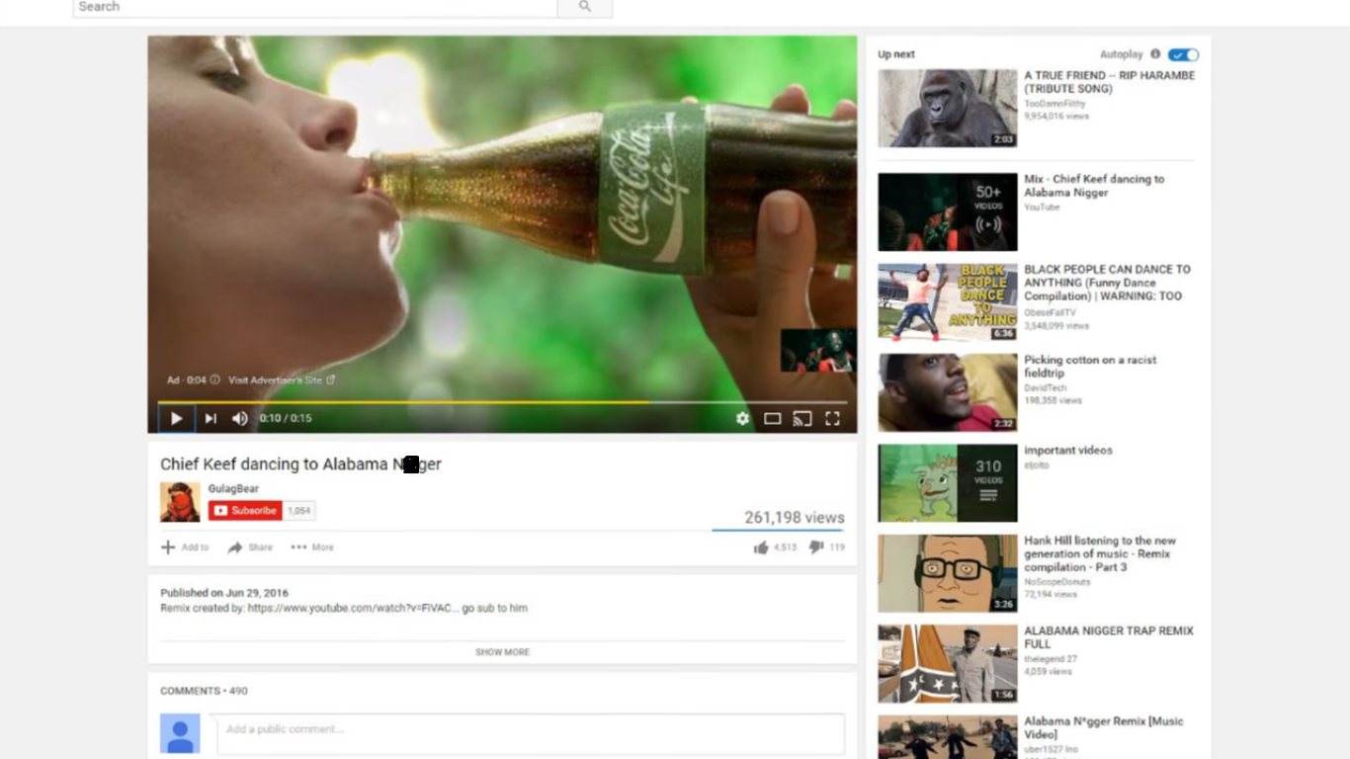Dislike the video with thumbs down
Viewport: 1350px width, 759px height.
pos(816,548)
